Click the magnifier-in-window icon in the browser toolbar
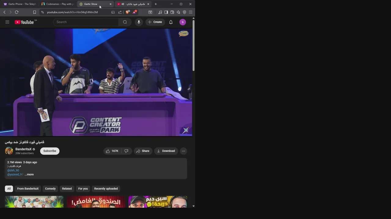This screenshot has height=219, width=391. pyautogui.click(x=150, y=12)
